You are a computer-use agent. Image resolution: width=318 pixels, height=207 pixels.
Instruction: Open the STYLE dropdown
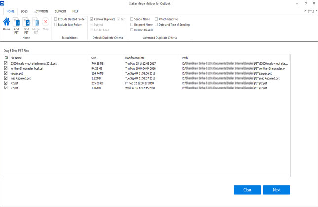[x=311, y=11]
